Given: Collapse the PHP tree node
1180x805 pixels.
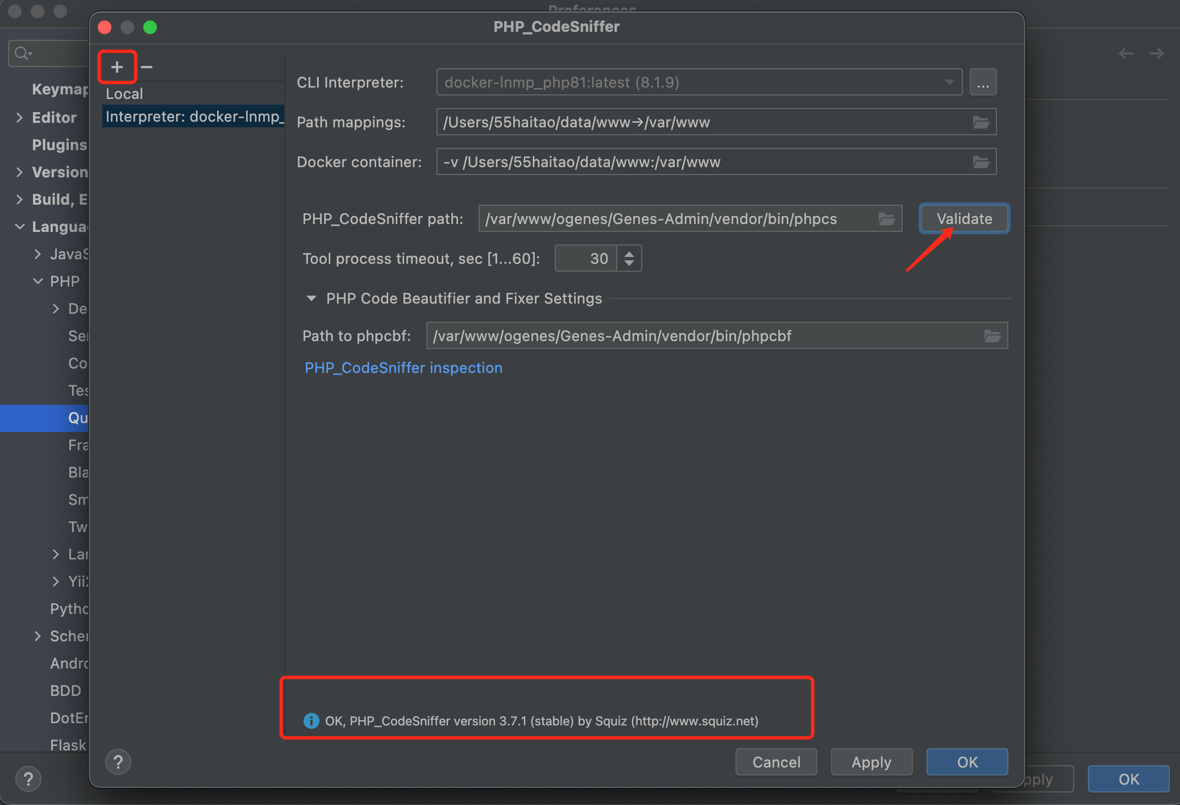Looking at the screenshot, I should (x=38, y=281).
